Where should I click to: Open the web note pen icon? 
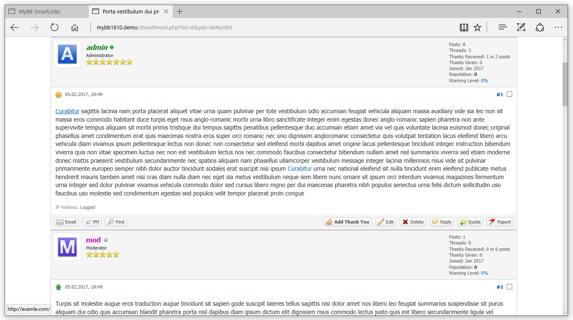521,28
